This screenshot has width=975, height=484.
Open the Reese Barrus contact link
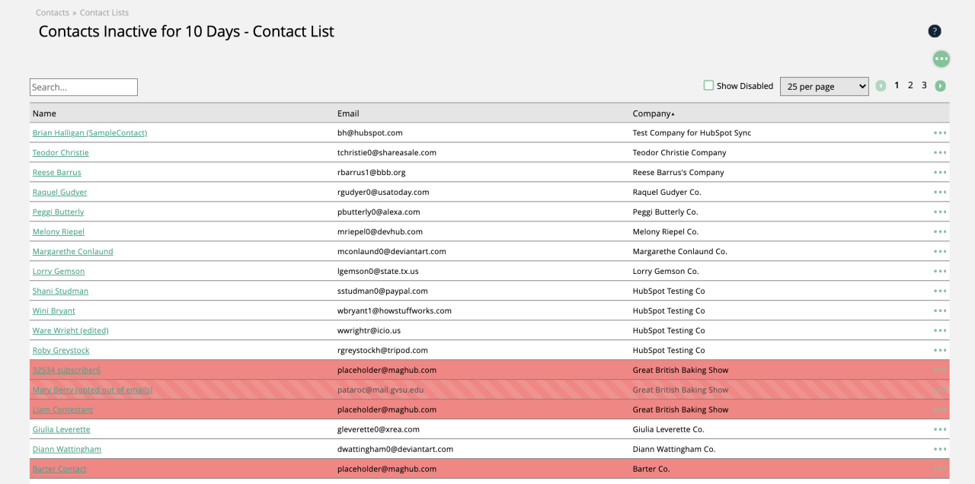(56, 173)
